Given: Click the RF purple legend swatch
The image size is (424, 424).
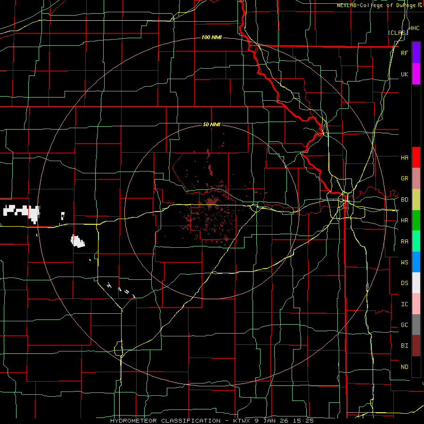Looking at the screenshot, I should (416, 53).
